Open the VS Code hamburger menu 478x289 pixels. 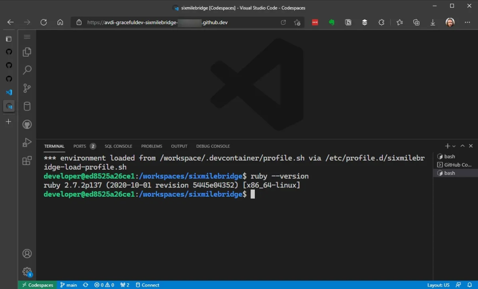(27, 37)
